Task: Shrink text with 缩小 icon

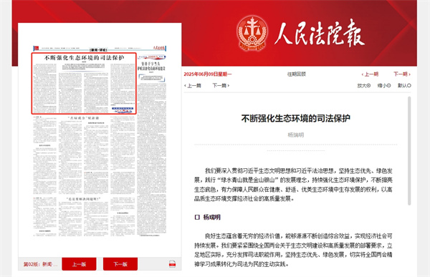Action: pos(384,85)
